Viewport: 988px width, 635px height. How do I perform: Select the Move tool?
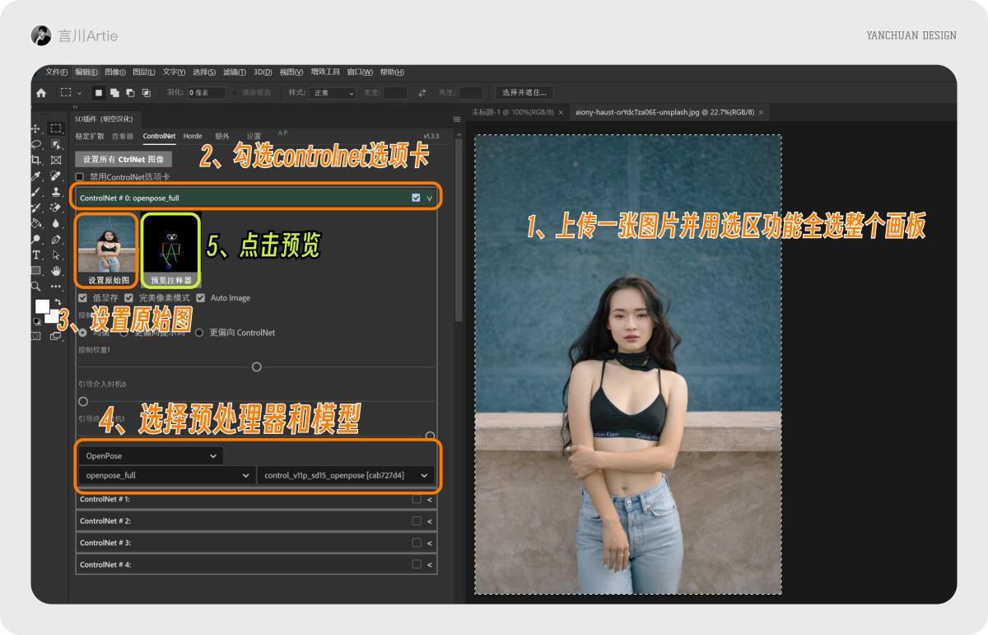click(35, 128)
